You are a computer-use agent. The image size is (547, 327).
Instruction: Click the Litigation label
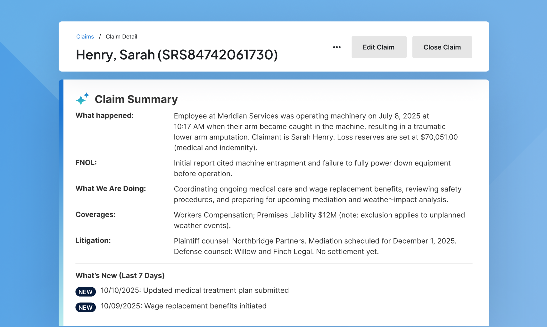click(x=93, y=240)
